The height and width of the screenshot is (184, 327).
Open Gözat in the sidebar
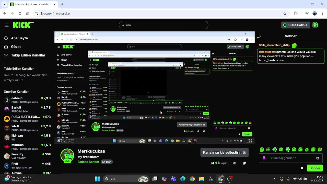pyautogui.click(x=16, y=47)
